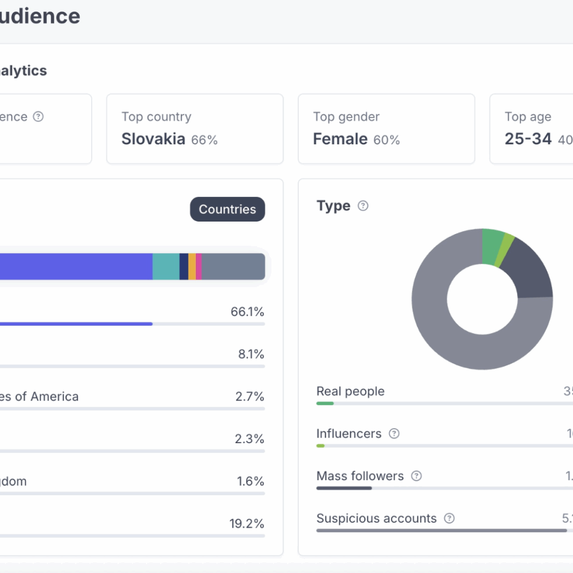This screenshot has height=573, width=573.
Task: Click the 19.2% other countries row
Action: 132,524
